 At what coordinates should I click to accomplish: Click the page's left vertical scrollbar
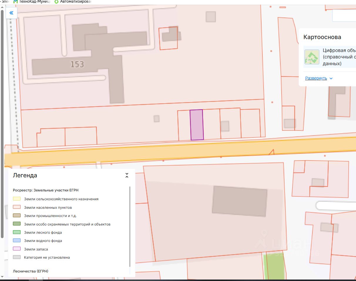(x=2, y=123)
